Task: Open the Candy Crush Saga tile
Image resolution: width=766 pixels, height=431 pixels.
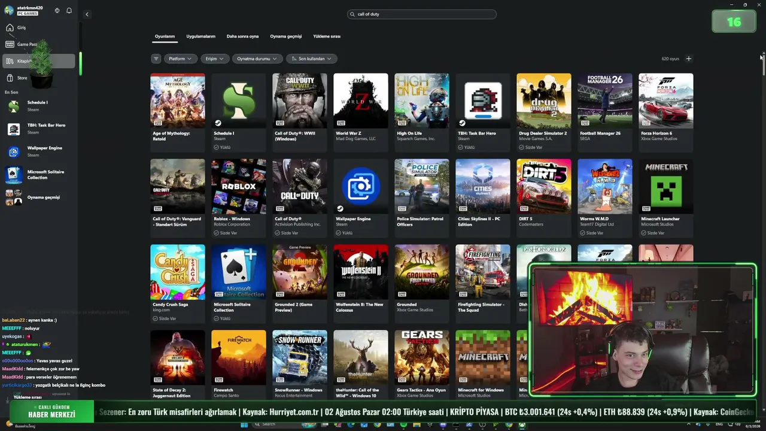Action: pyautogui.click(x=178, y=283)
